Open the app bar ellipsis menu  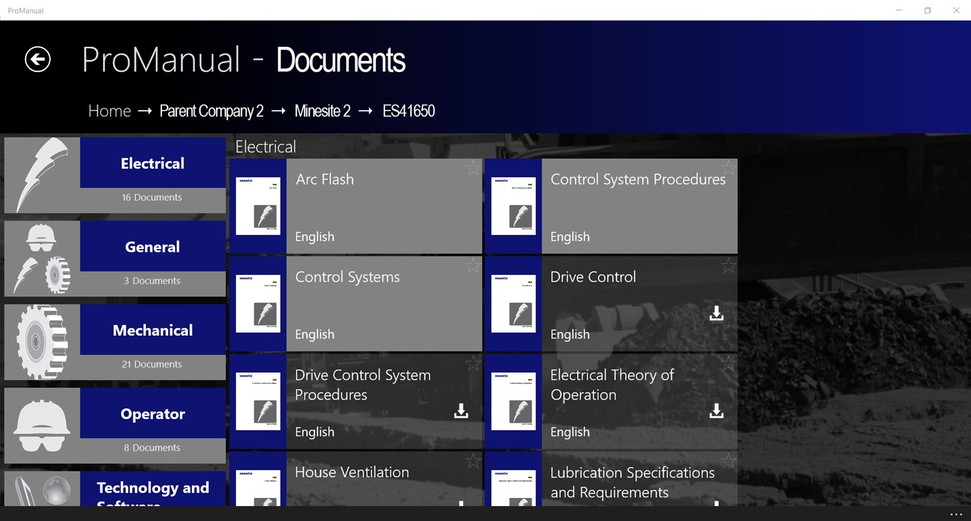(956, 514)
